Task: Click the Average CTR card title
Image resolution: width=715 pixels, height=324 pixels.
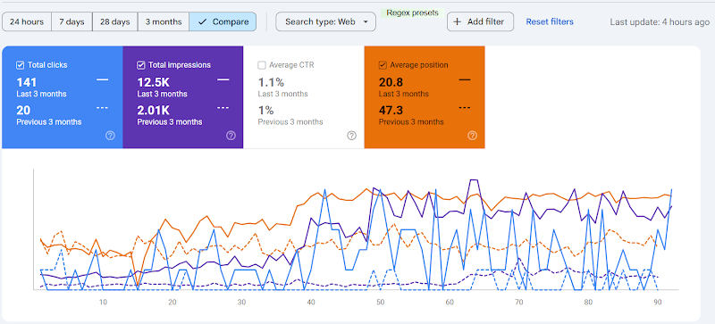Action: pyautogui.click(x=291, y=65)
